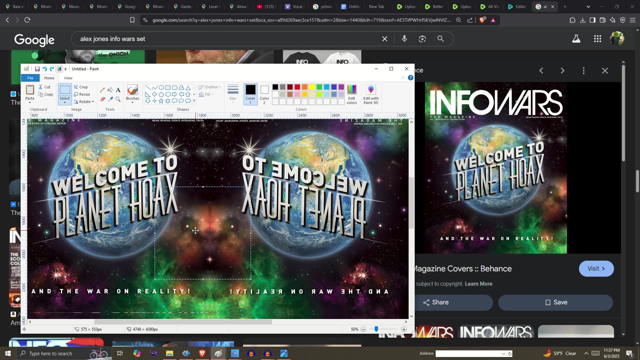Activate the Color picker eyedropper tool
This screenshot has width=640, height=360.
coord(110,99)
